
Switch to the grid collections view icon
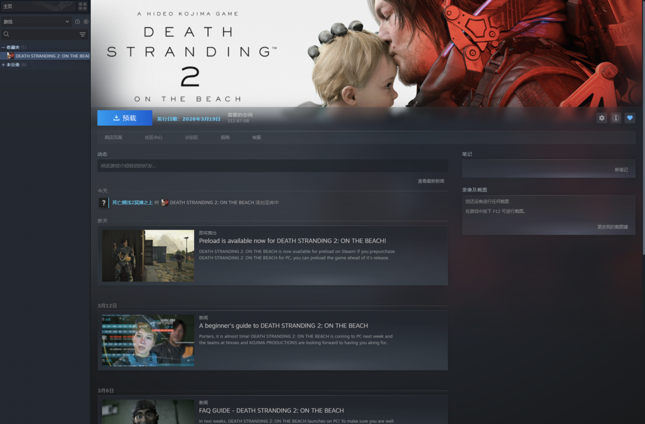82,6
